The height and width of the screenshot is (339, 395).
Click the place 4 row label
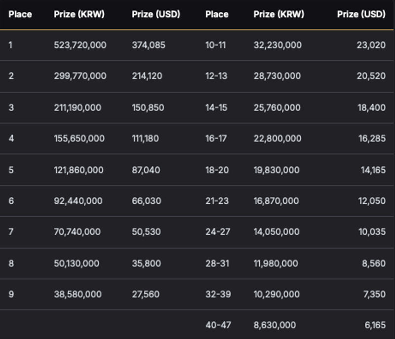(11, 138)
